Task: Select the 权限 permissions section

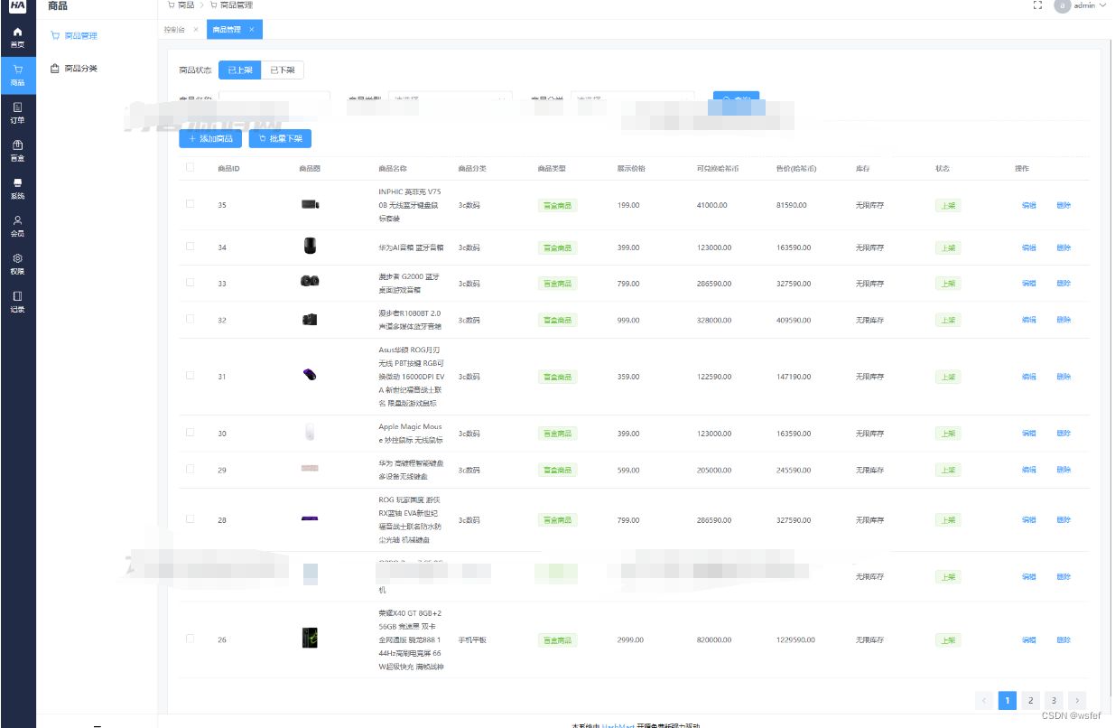Action: (x=16, y=264)
